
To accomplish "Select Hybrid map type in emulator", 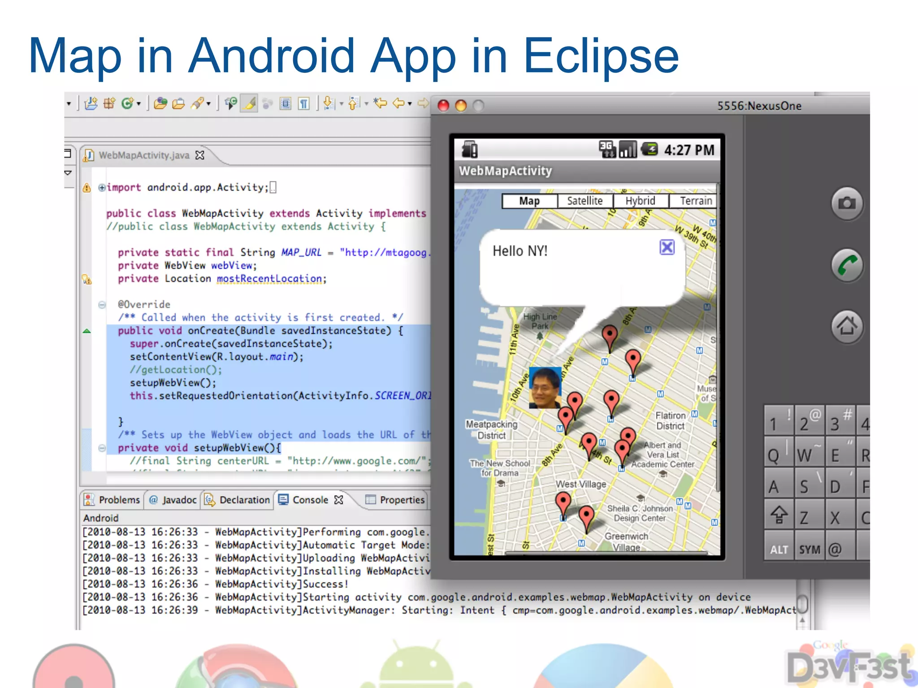I will [641, 201].
